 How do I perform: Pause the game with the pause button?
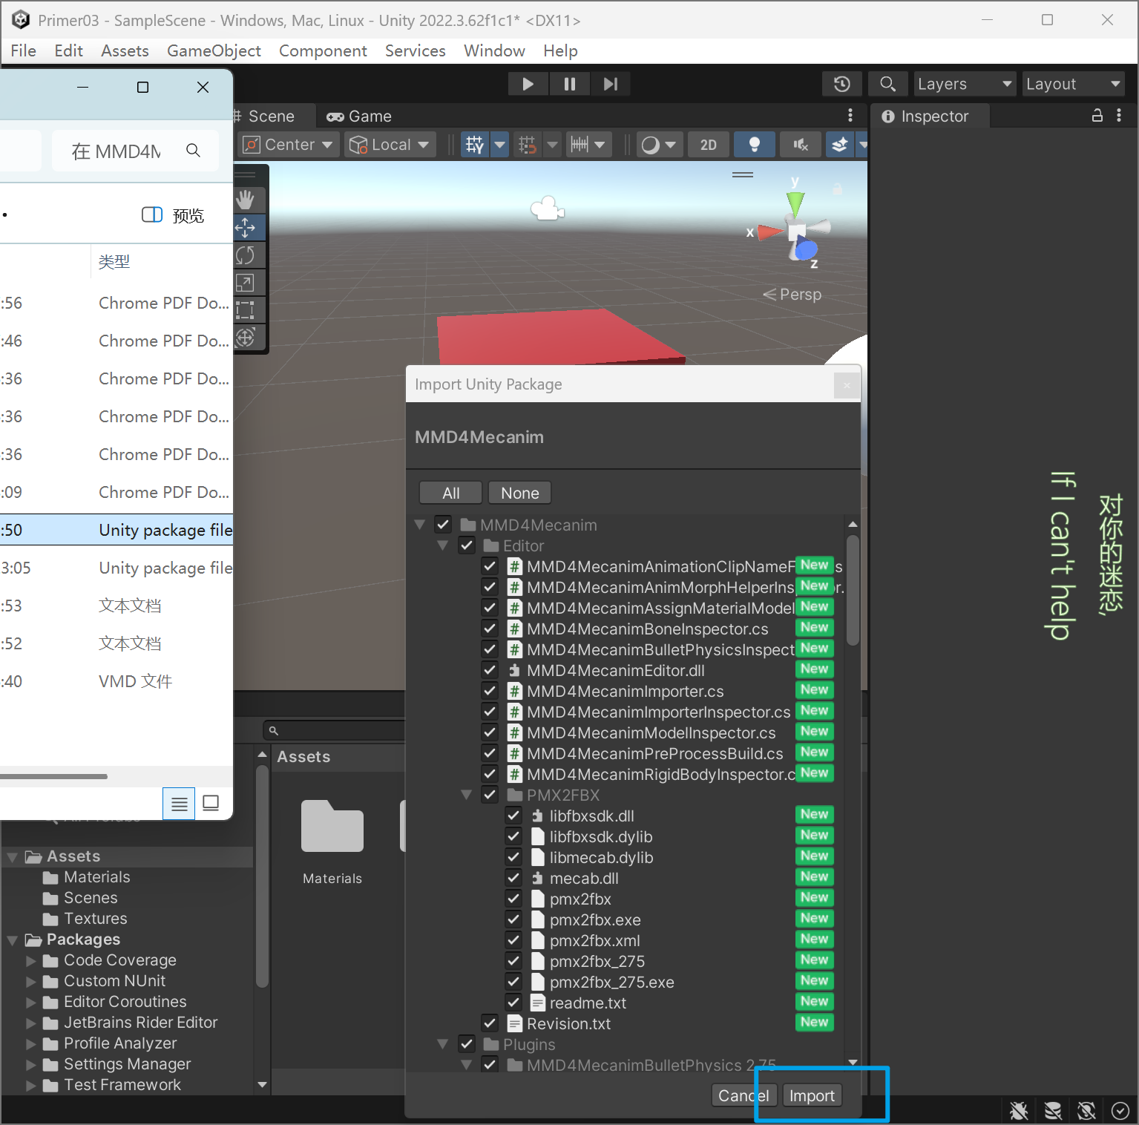pyautogui.click(x=569, y=84)
